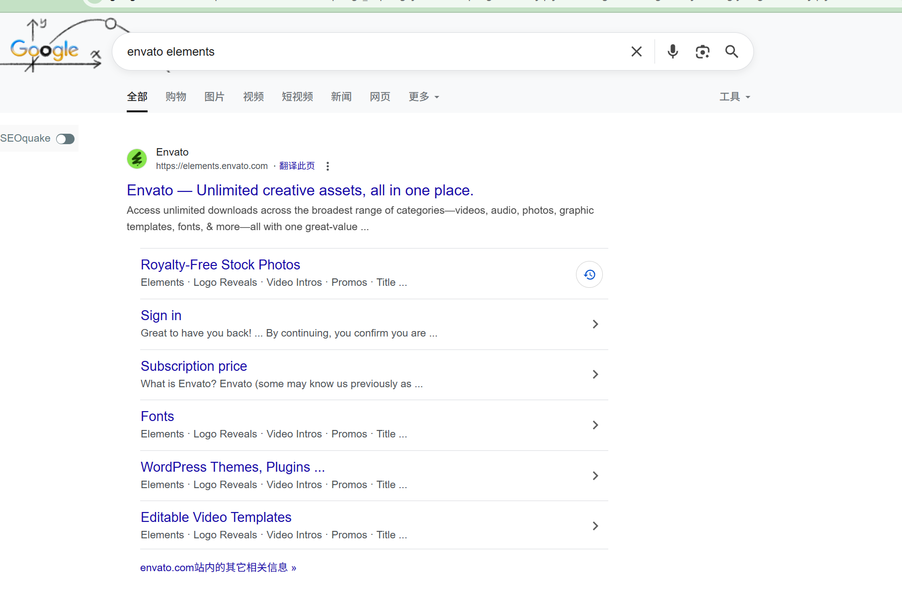The width and height of the screenshot is (902, 595).
Task: Switch to the 购物 tab
Action: click(176, 97)
